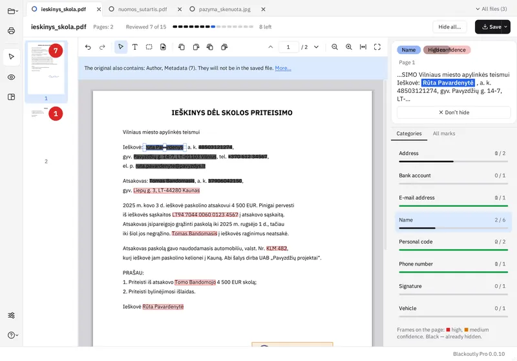Open the Save button dropdown arrow

pyautogui.click(x=506, y=27)
